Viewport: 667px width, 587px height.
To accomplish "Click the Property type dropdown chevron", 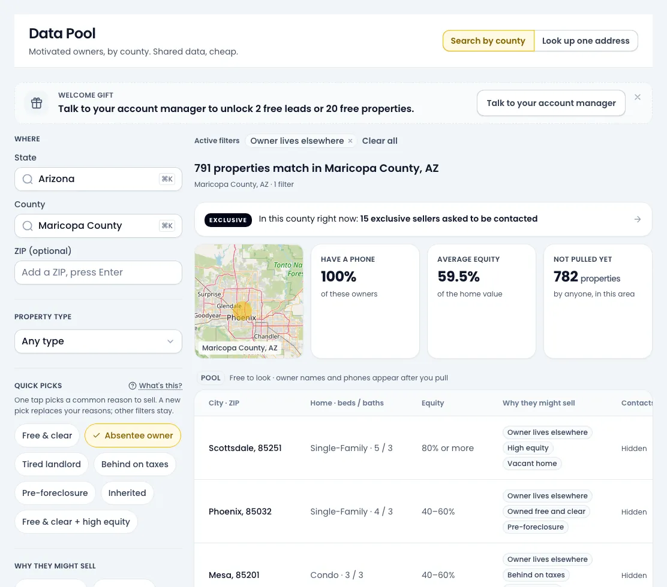I will [170, 341].
